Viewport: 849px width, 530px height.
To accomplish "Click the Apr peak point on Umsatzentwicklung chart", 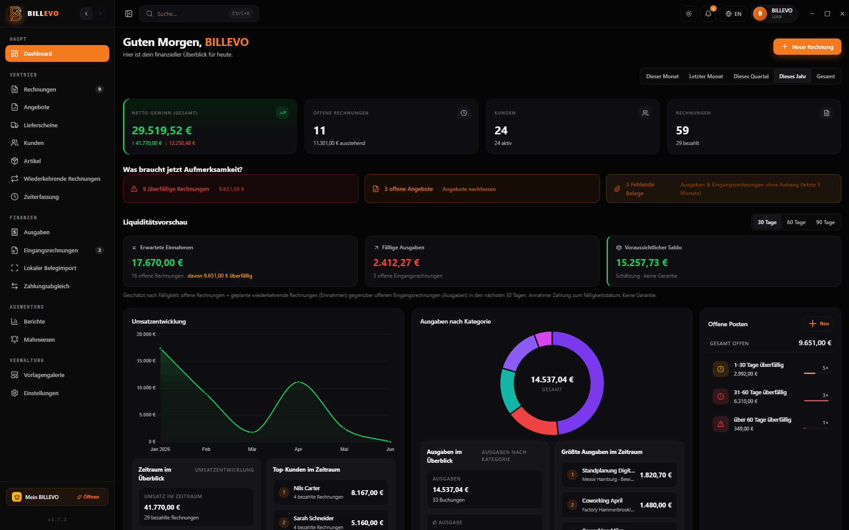I will point(298,382).
